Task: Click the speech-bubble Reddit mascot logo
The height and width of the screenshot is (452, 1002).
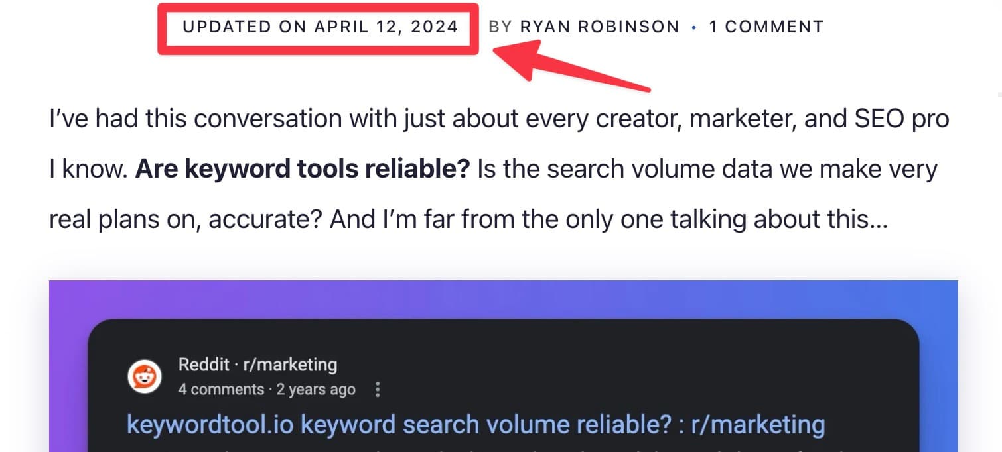Action: pyautogui.click(x=145, y=376)
